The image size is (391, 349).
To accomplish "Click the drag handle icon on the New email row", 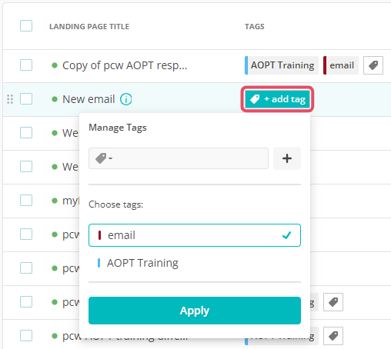I will [10, 99].
